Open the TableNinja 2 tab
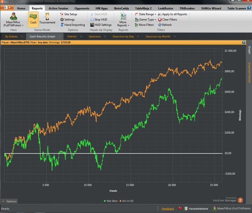Screen dimensions: 252x213 click(x=143, y=8)
